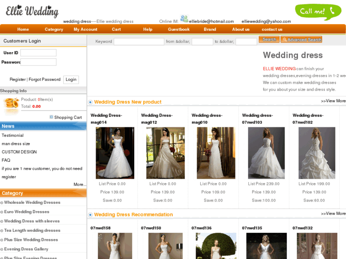Open the contact us menu item
This screenshot has width=346, height=259.
272,29
